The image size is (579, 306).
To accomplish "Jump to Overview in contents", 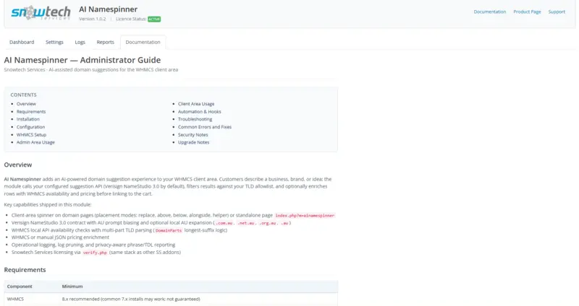I will [x=26, y=104].
